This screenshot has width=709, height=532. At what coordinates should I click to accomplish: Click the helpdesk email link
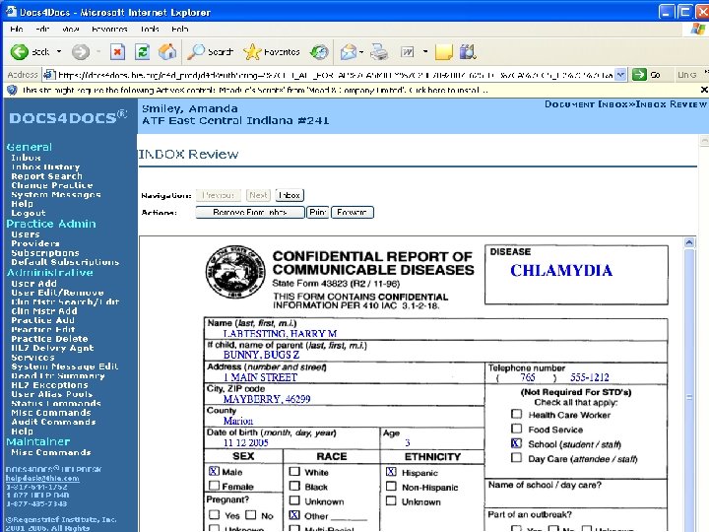[x=42, y=478]
